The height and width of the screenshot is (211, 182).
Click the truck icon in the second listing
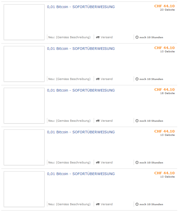[x=98, y=79]
